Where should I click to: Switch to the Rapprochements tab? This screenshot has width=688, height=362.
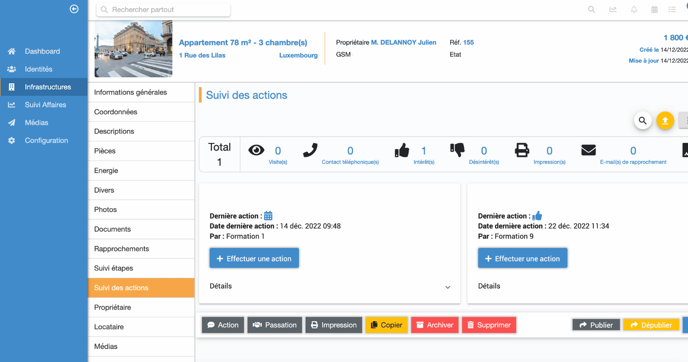122,249
